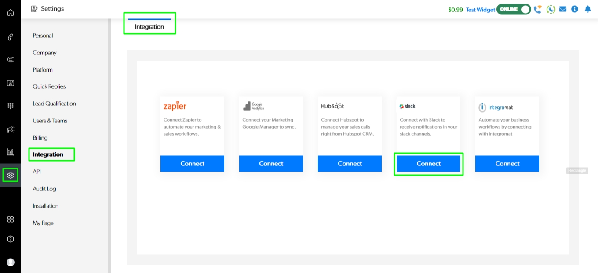Go to Users & Teams settings

[x=50, y=121]
